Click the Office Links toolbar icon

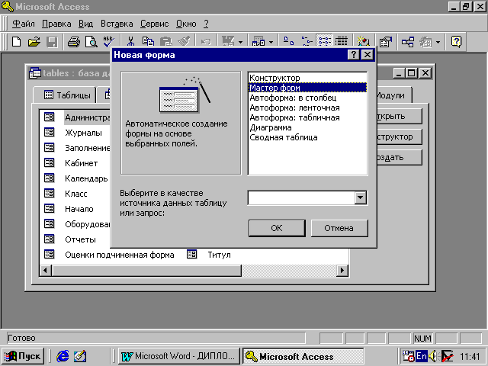pos(228,42)
